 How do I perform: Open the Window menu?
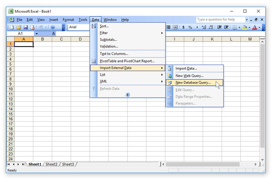click(110, 20)
